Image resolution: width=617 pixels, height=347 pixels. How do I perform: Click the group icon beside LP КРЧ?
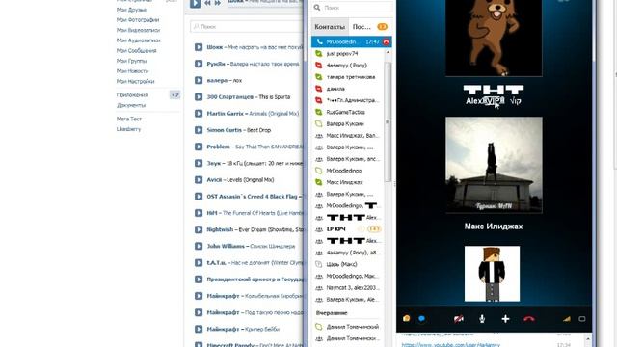pyautogui.click(x=319, y=229)
